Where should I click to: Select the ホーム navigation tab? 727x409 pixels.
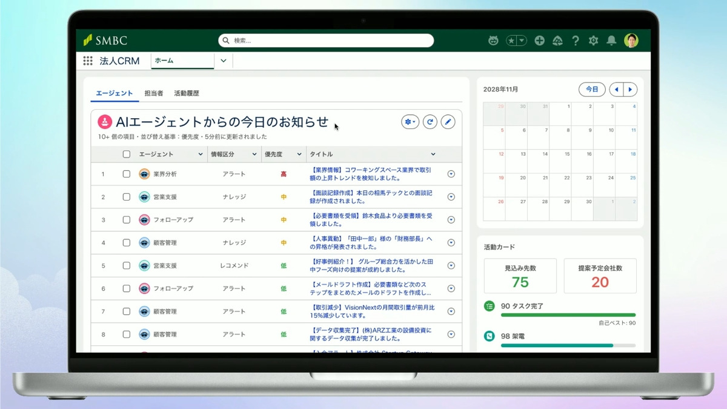pyautogui.click(x=182, y=61)
